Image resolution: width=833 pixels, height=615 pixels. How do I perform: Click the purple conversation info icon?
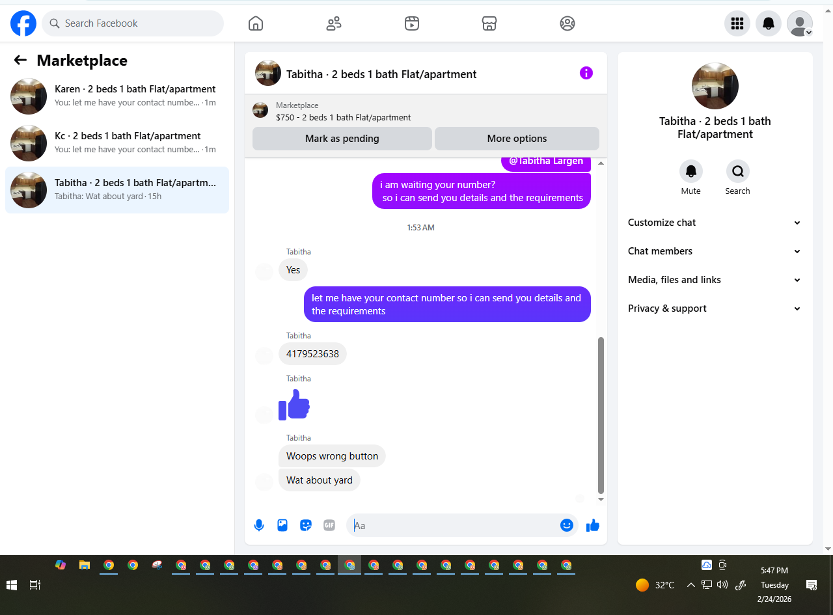[586, 73]
